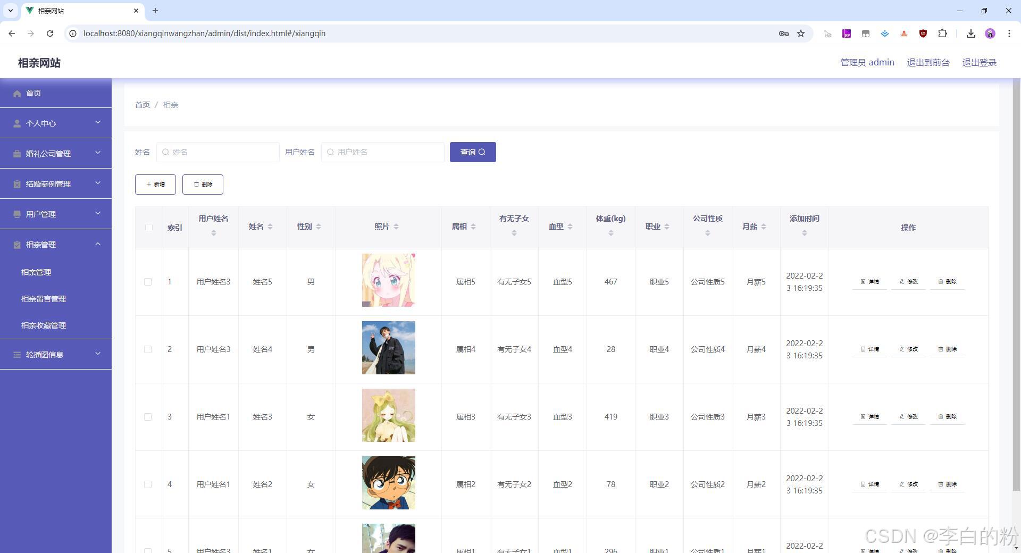
Task: Reload the page
Action: pyautogui.click(x=50, y=33)
